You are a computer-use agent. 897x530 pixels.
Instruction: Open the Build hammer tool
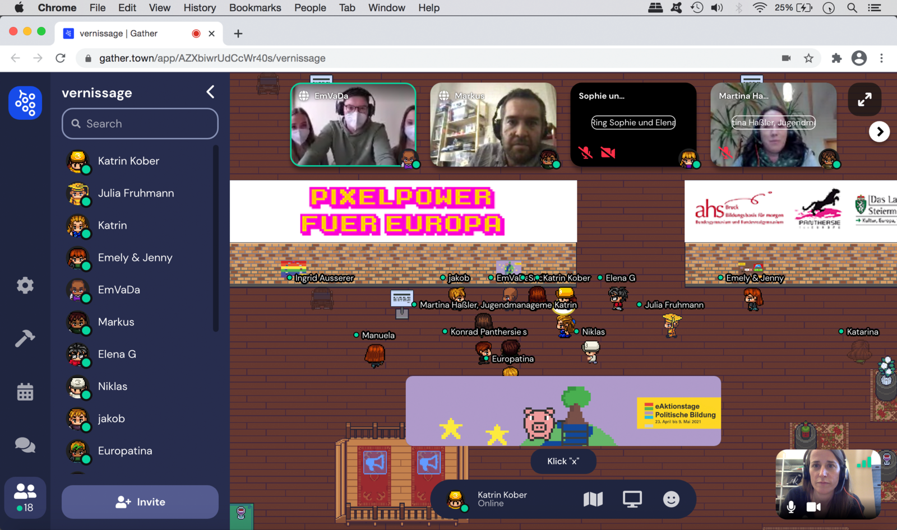[x=25, y=338]
